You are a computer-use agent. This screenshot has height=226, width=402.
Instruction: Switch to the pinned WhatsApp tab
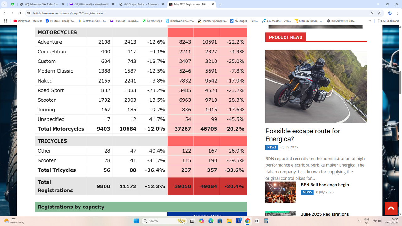[x=13, y=4]
